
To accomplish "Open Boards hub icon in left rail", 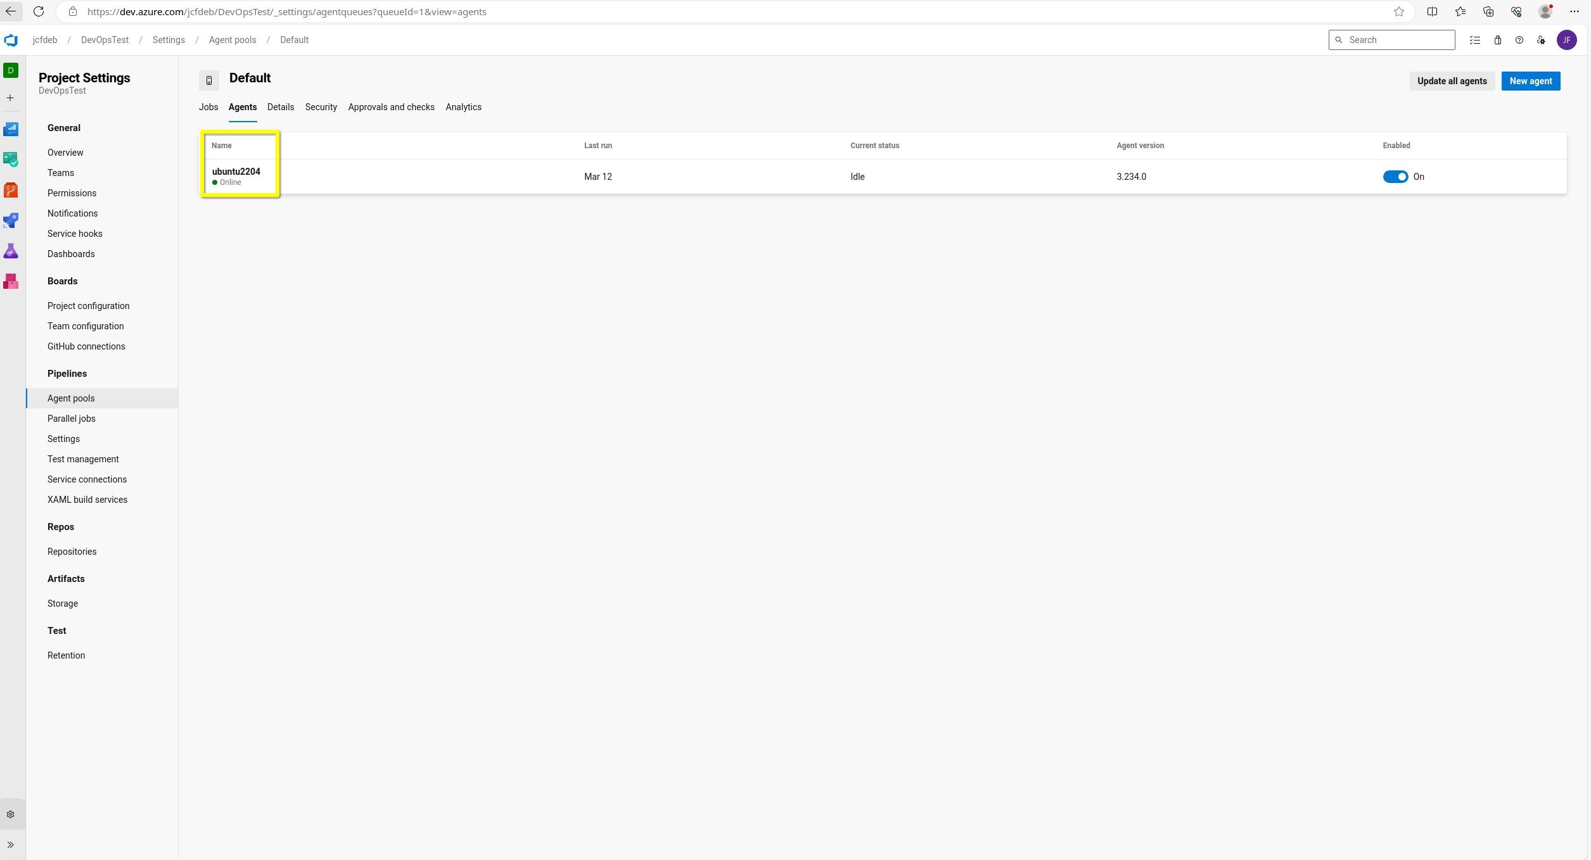I will (x=11, y=160).
